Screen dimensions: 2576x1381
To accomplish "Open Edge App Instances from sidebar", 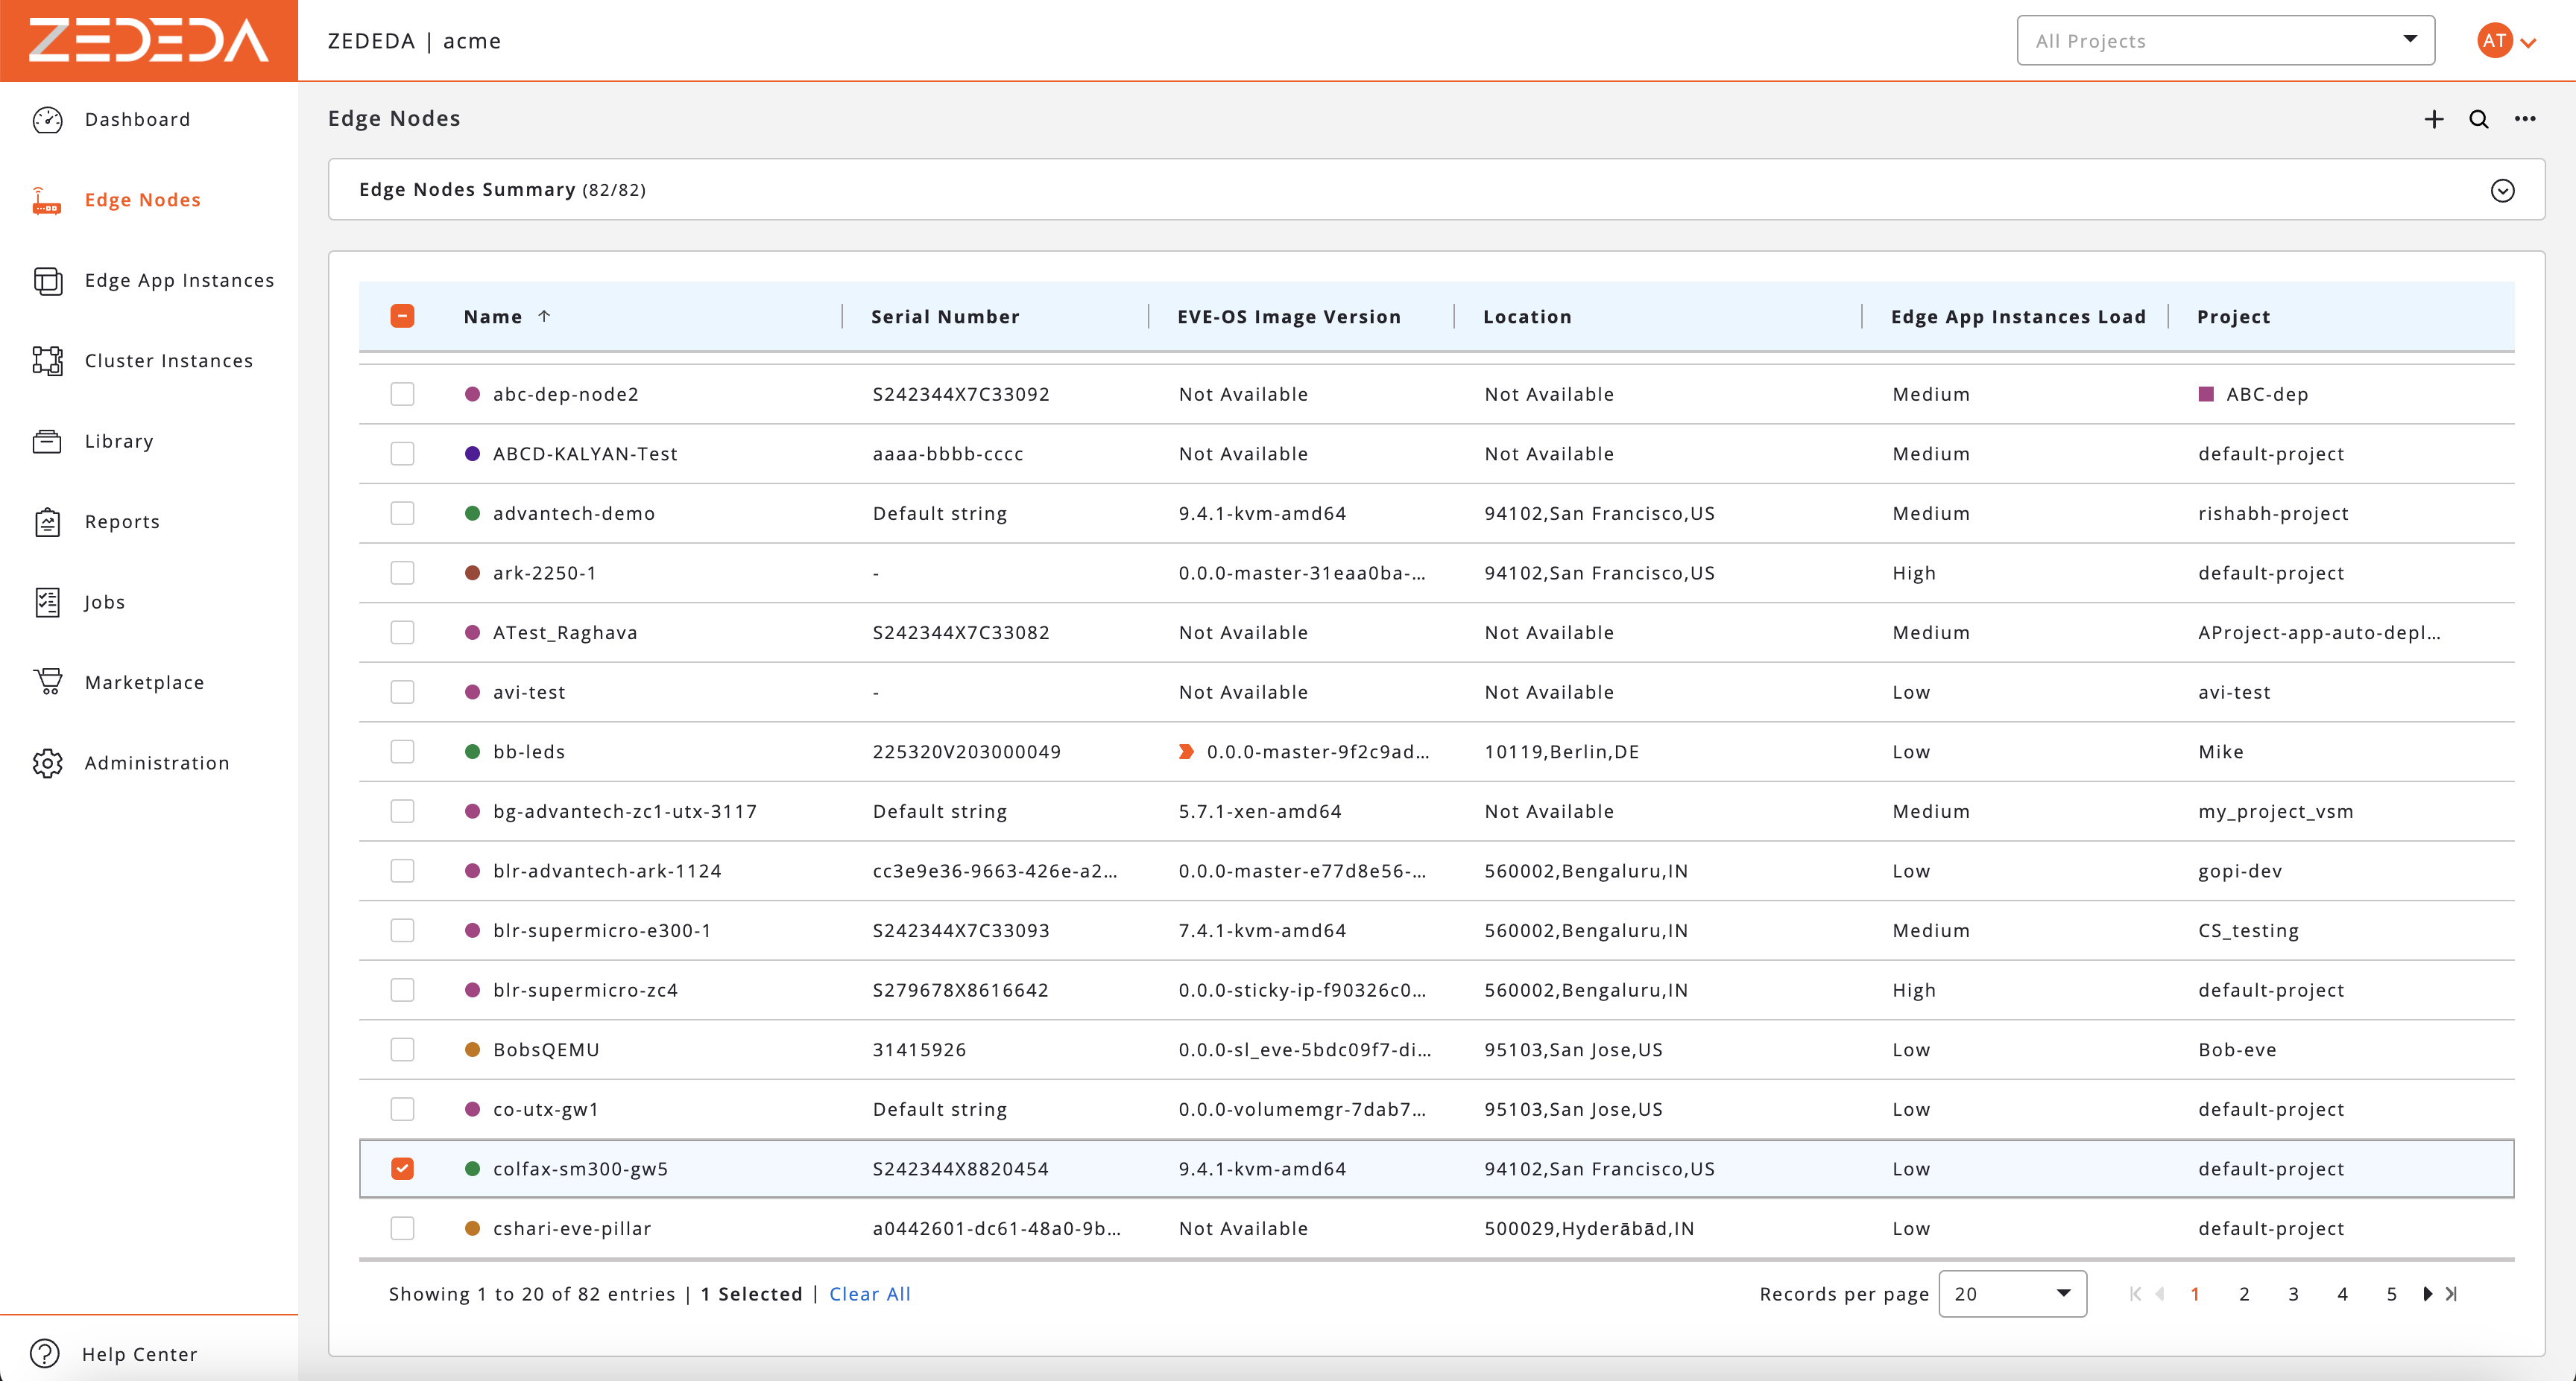I will coord(179,280).
